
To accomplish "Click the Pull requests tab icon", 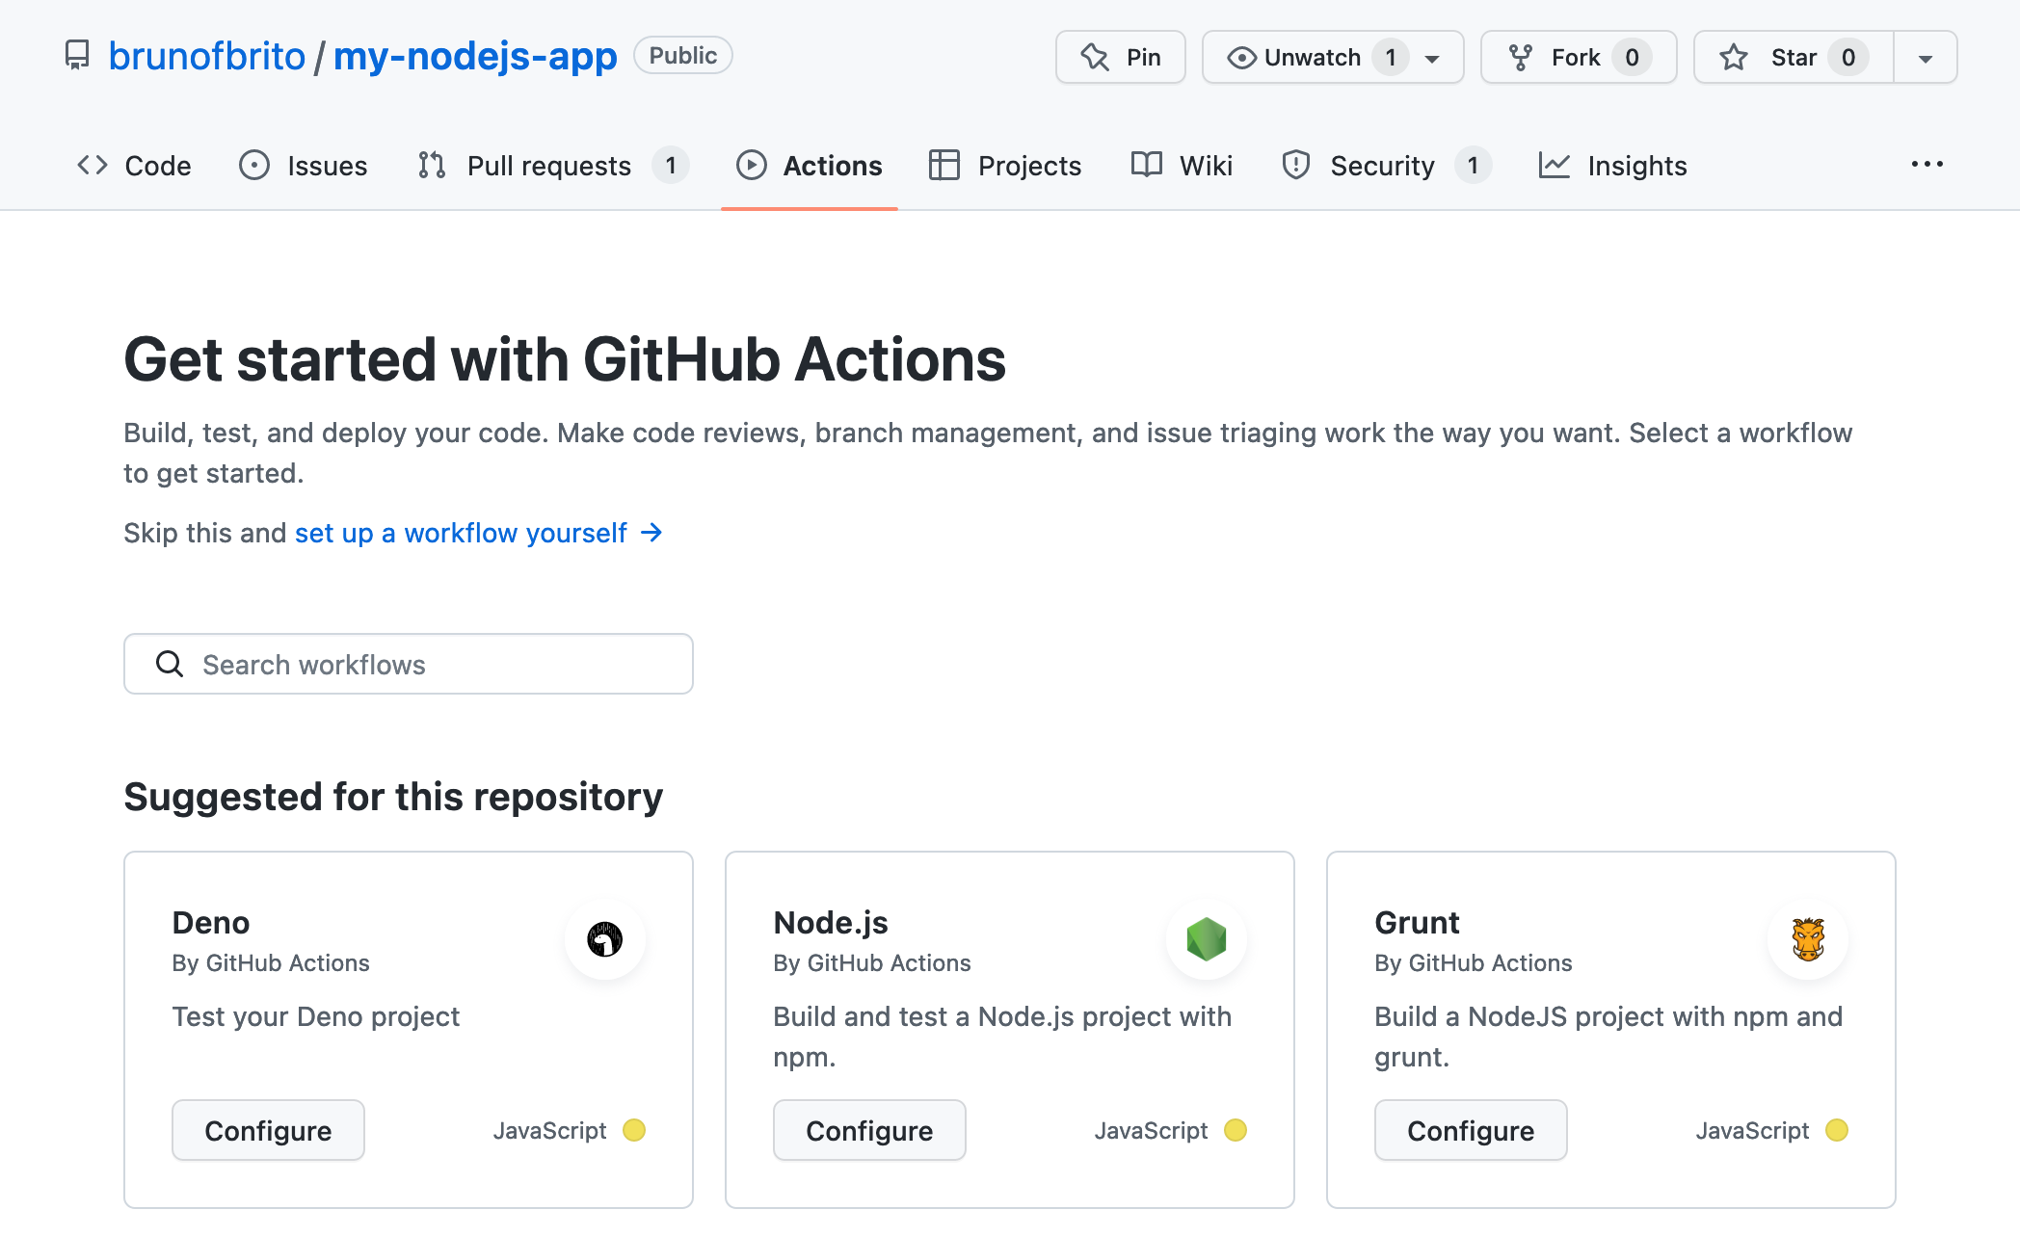I will 433,165.
